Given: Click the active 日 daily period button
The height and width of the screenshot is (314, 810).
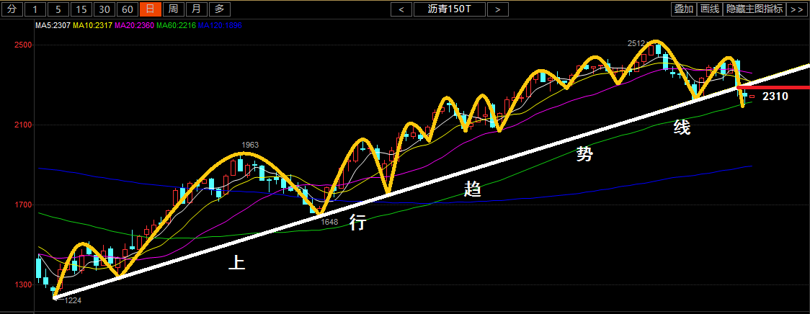Looking at the screenshot, I should pos(150,9).
